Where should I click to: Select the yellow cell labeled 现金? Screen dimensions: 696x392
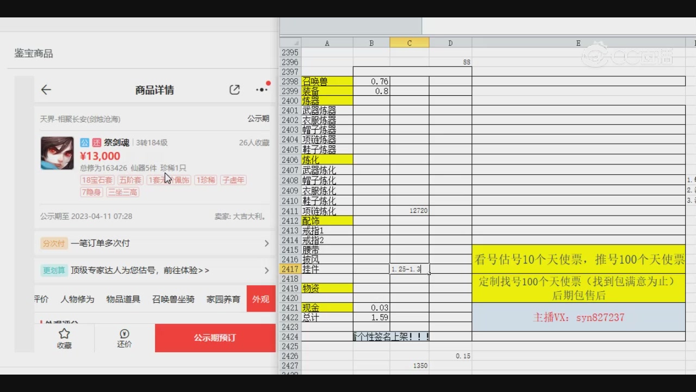click(x=327, y=308)
